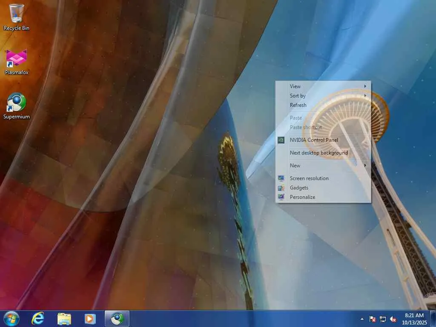Click the network status tray icon
Viewport: 436px width, 327px height.
coord(383,319)
